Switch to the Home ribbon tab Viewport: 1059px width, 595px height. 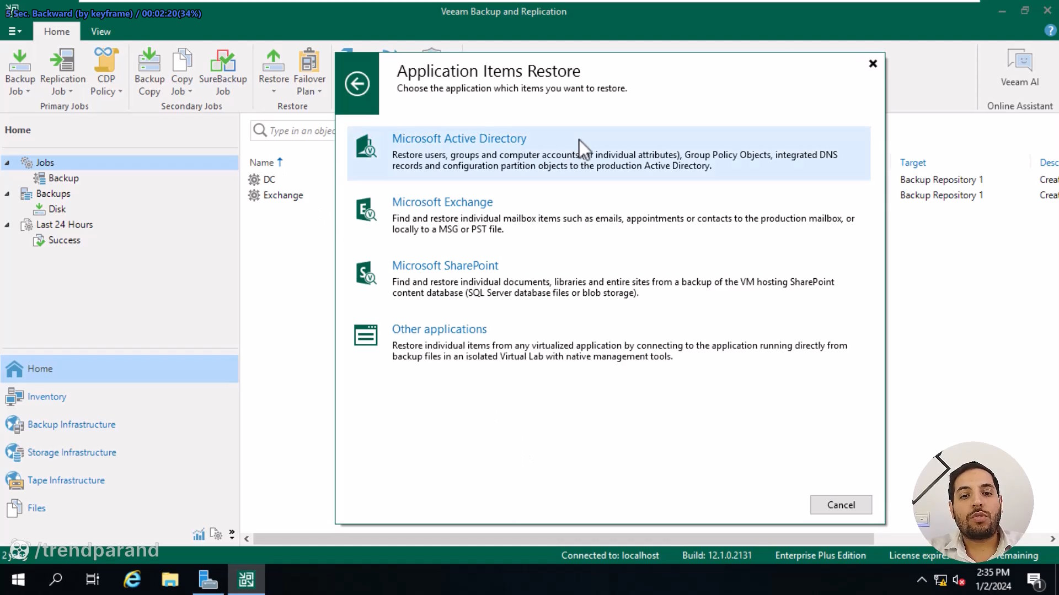pyautogui.click(x=57, y=31)
